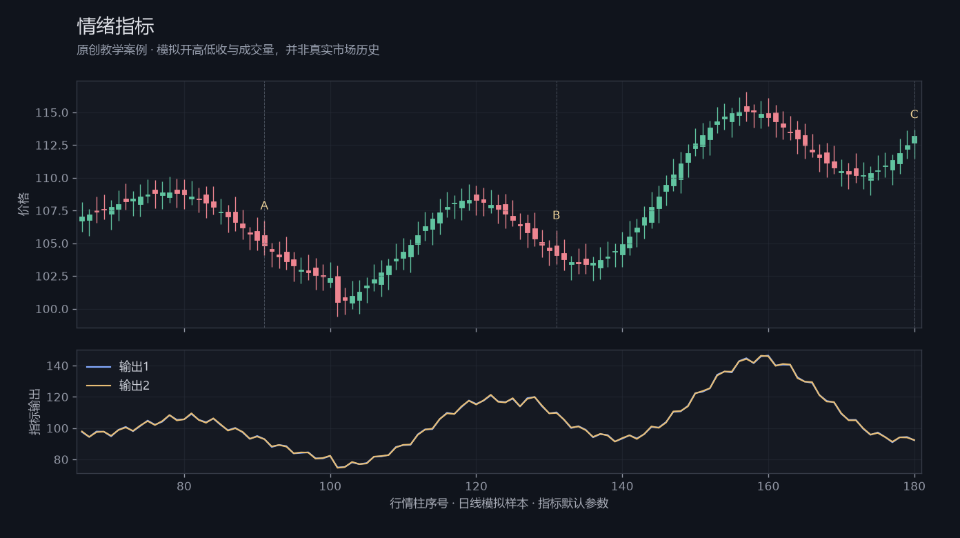The height and width of the screenshot is (538, 960).
Task: Click the indicator line peak near bar 160
Action: pos(765,356)
